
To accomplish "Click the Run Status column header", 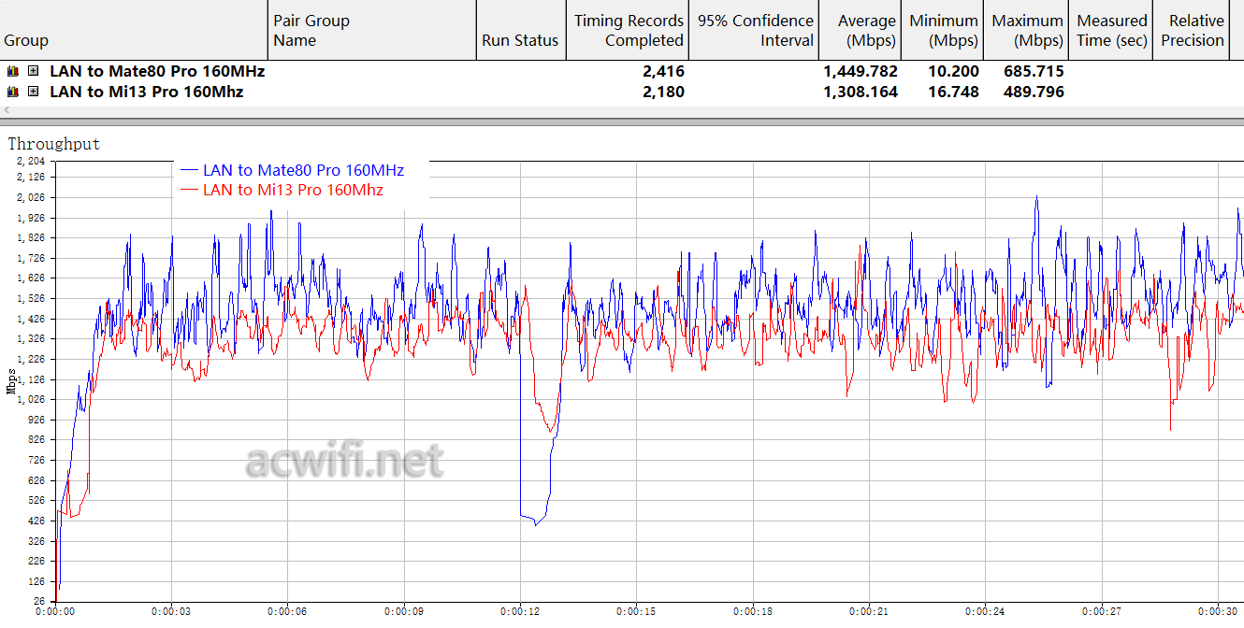I will pos(520,40).
